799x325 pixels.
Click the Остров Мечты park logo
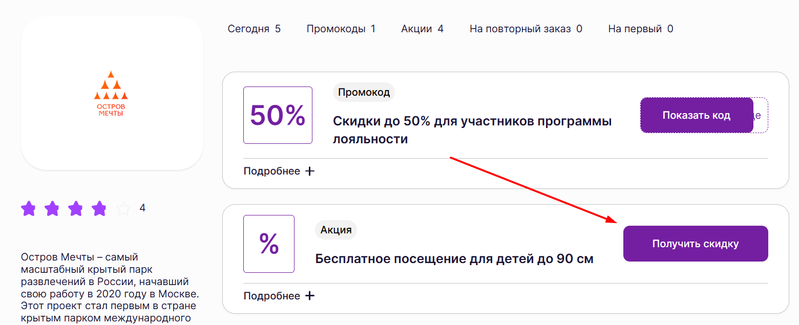pyautogui.click(x=111, y=93)
